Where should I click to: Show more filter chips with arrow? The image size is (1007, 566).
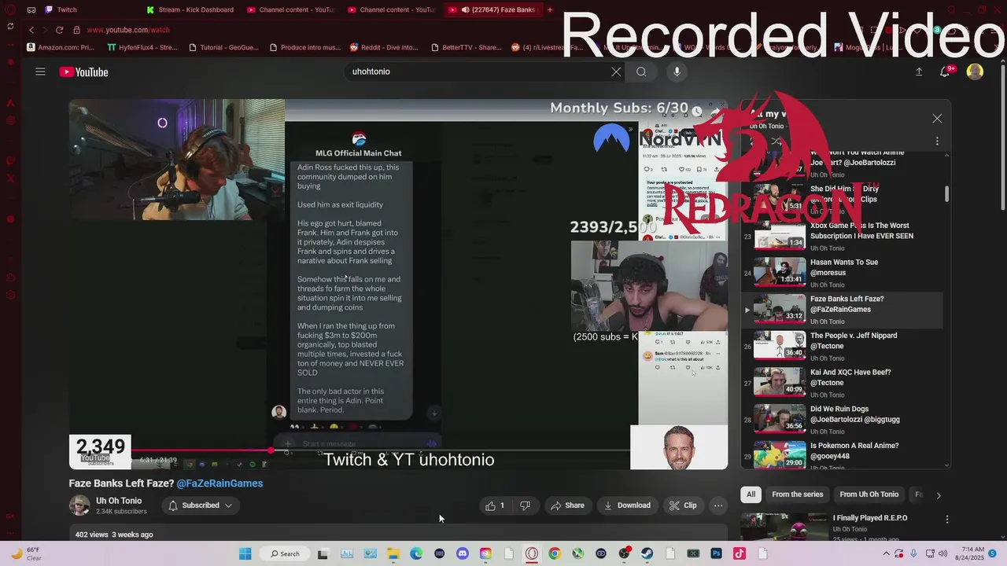click(x=938, y=495)
